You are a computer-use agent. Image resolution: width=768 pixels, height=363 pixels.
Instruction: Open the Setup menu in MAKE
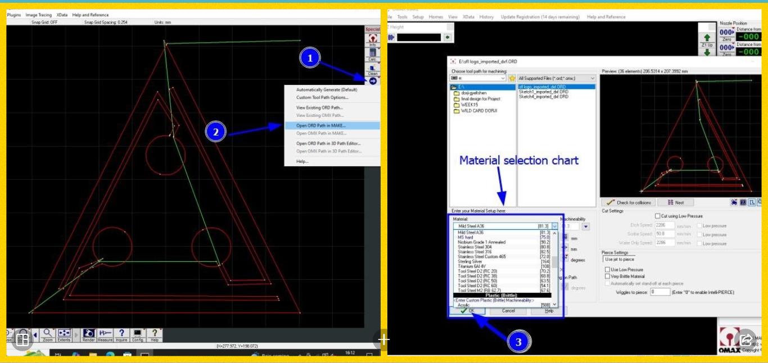pos(418,17)
